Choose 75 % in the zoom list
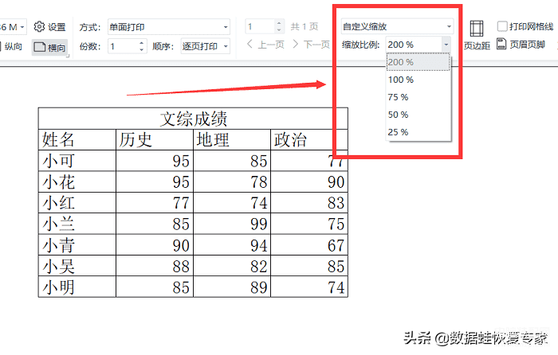Viewport: 558px width, 355px height. click(418, 97)
